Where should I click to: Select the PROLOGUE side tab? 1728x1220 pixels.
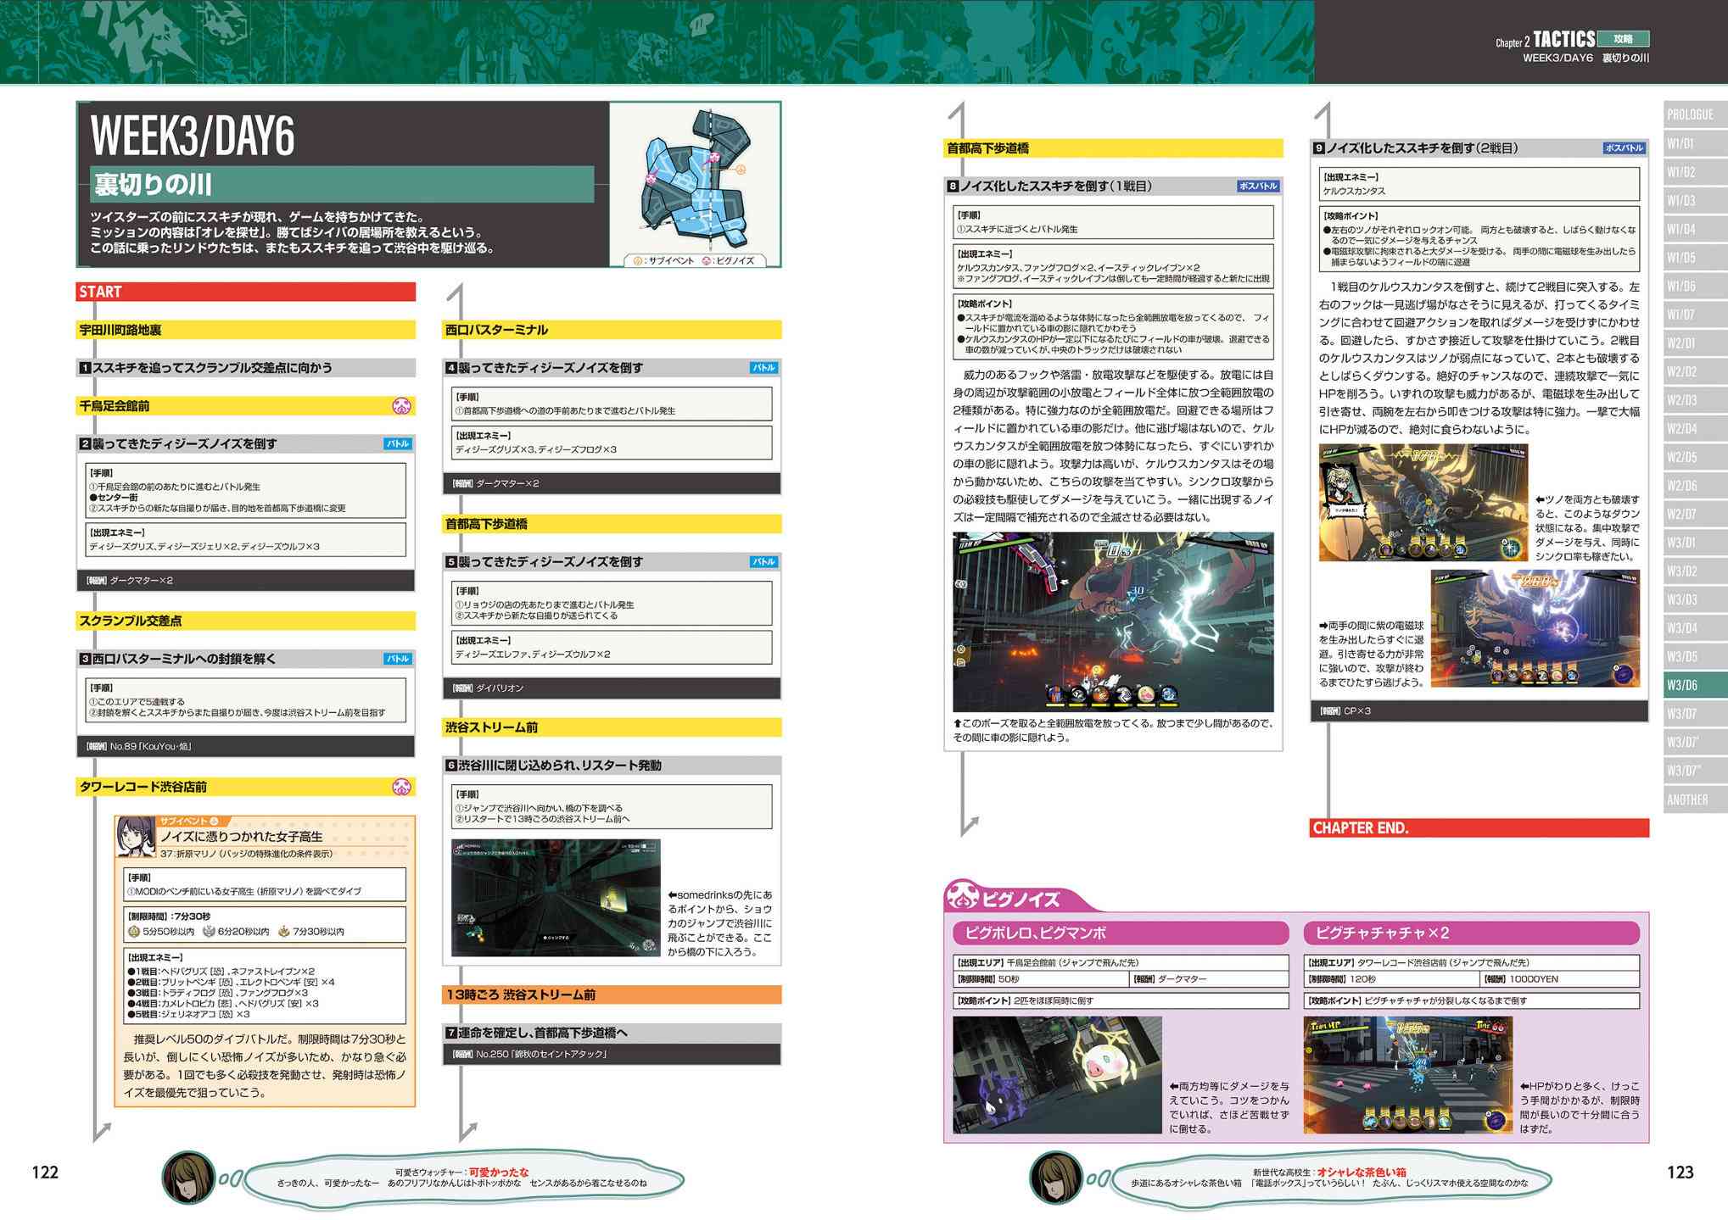[1692, 114]
